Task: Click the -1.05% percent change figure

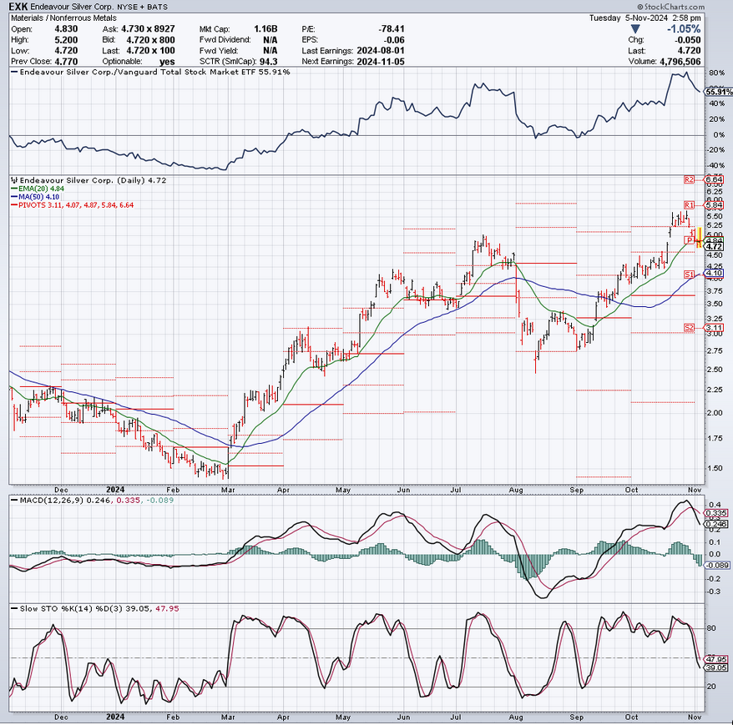Action: point(684,29)
